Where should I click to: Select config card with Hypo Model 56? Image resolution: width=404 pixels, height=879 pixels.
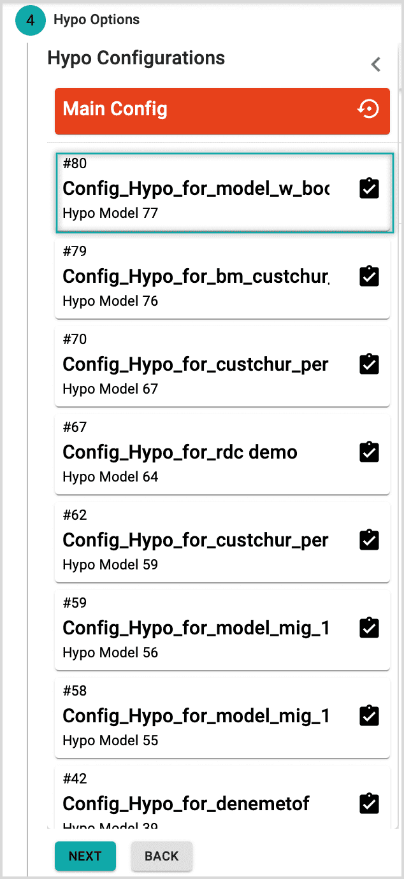222,630
